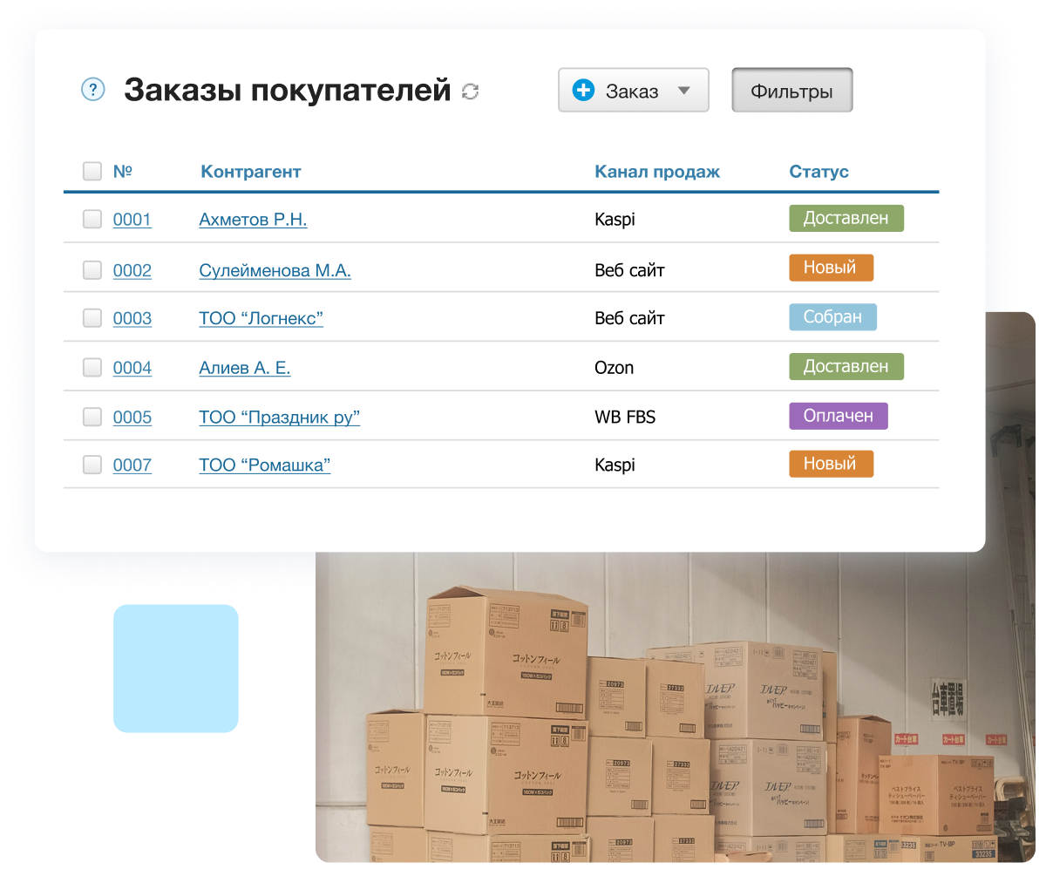Sort by the № column header
The image size is (1046, 883).
pyautogui.click(x=123, y=171)
